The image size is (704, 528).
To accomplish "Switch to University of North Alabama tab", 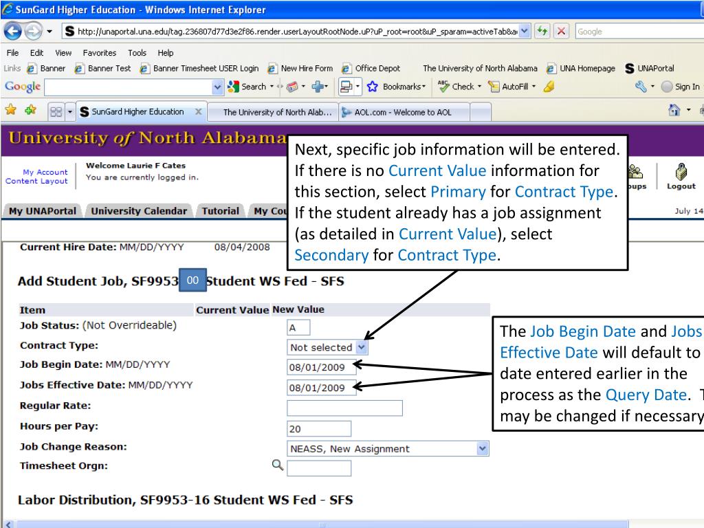I will (x=273, y=112).
